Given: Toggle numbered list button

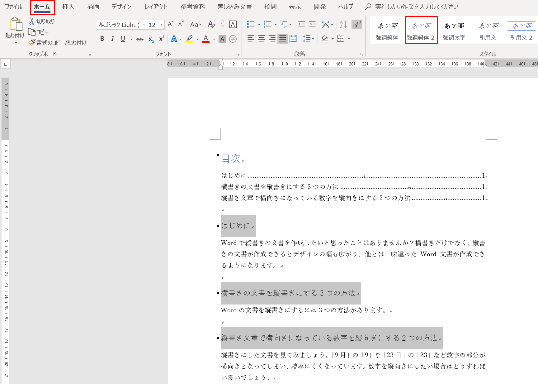Looking at the screenshot, I should (267, 24).
